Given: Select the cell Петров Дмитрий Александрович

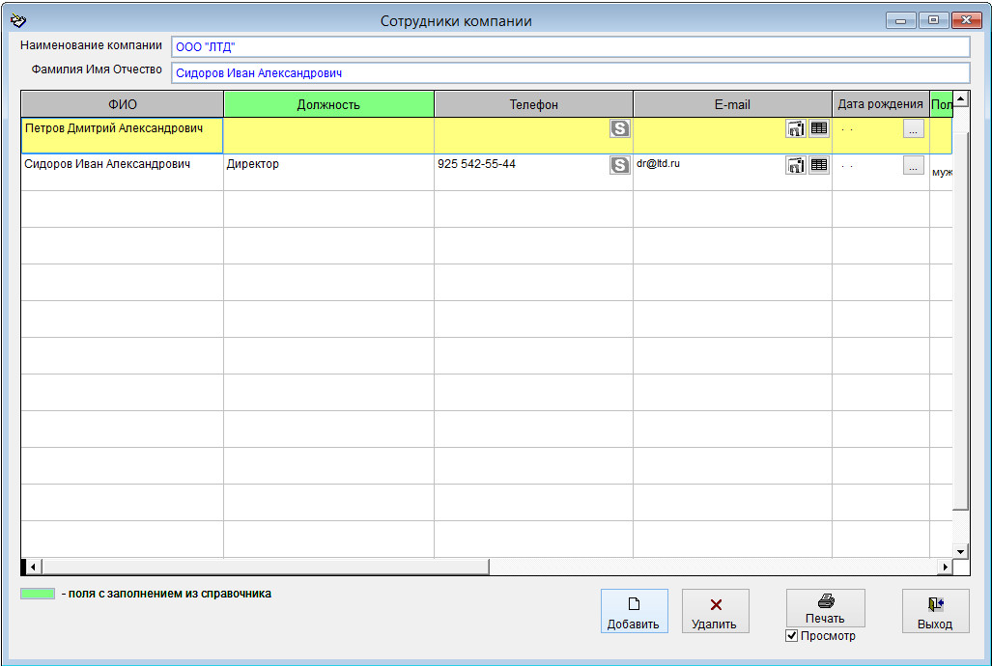Looking at the screenshot, I should click(122, 135).
